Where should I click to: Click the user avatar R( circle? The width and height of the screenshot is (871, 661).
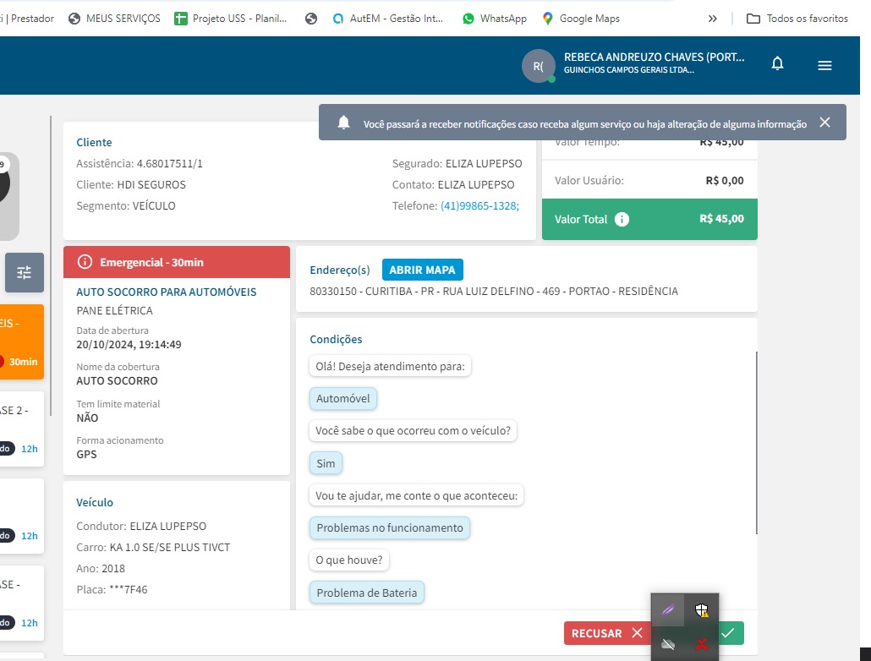tap(539, 66)
